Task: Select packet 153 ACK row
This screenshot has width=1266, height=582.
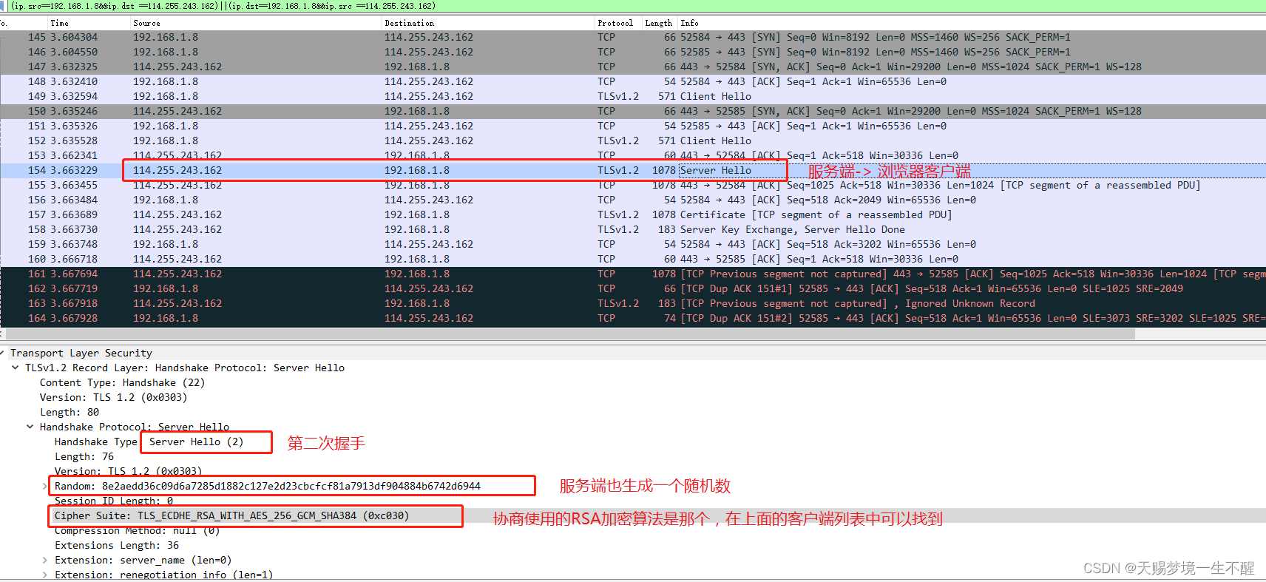Action: [x=633, y=156]
